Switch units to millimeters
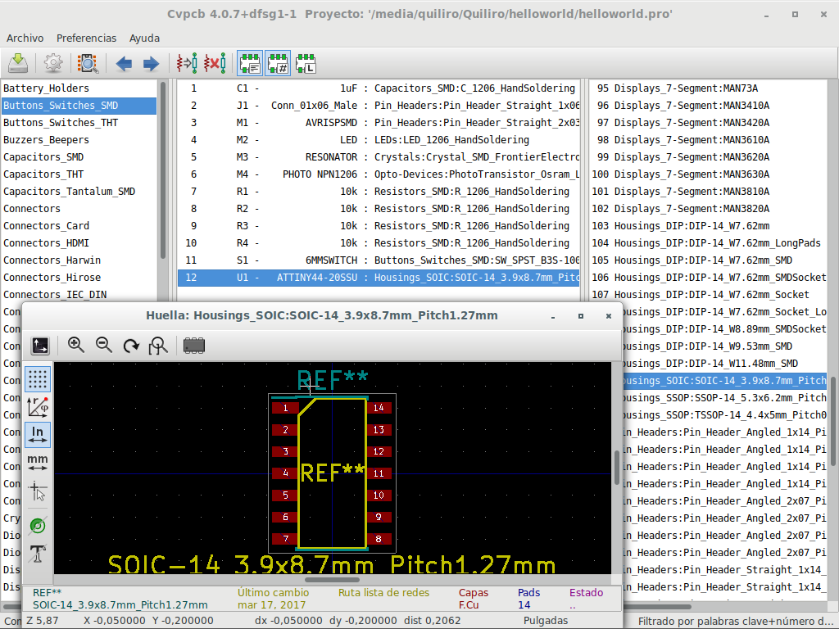Viewport: 839px width, 629px height. [x=38, y=463]
